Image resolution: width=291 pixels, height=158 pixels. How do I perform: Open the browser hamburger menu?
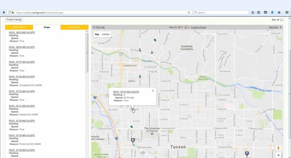pos(286,12)
